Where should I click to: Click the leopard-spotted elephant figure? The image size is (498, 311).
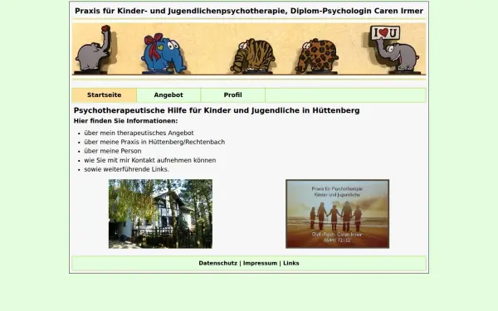coord(317,56)
